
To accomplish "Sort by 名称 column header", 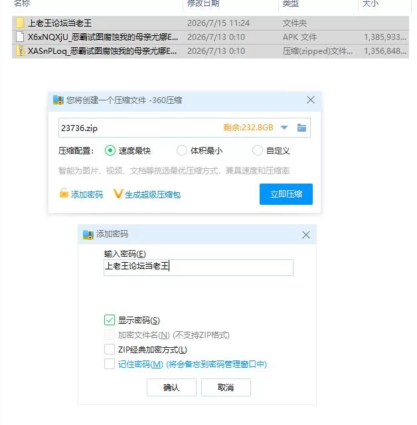I will coord(22,3).
